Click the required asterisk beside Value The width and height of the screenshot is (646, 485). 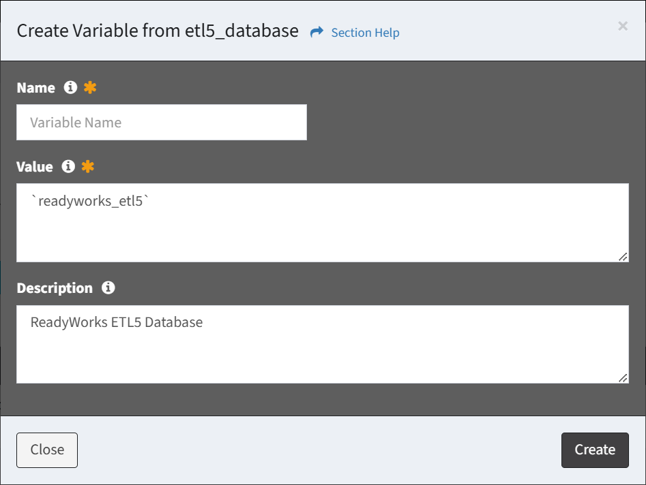88,166
